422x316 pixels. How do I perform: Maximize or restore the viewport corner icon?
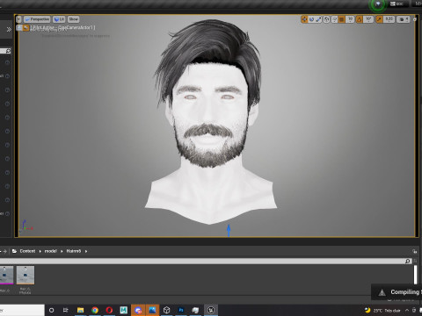pos(414,19)
